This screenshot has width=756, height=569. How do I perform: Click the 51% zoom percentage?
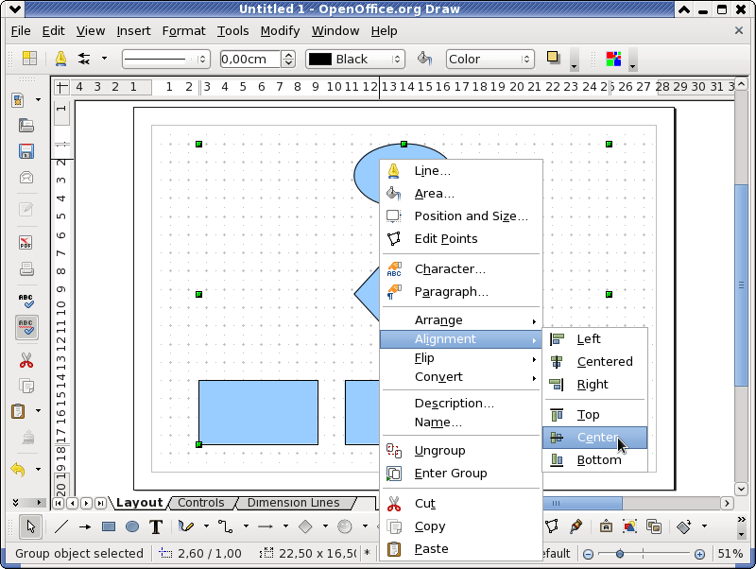click(x=730, y=554)
